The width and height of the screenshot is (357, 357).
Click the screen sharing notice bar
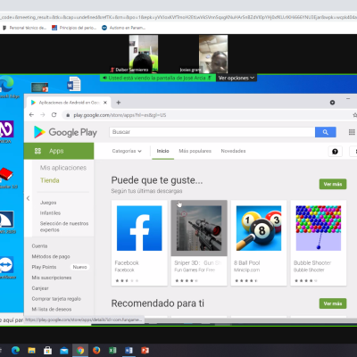(x=158, y=78)
